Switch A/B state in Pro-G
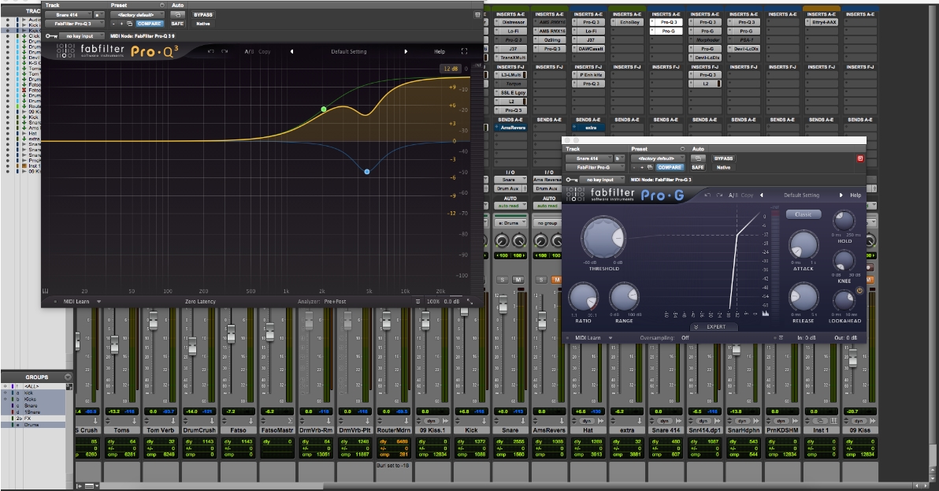 tap(733, 195)
